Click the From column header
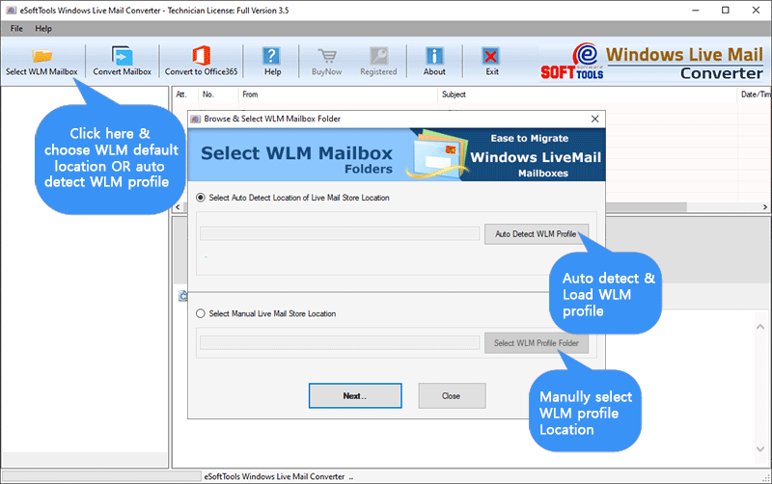The image size is (772, 484). point(337,94)
